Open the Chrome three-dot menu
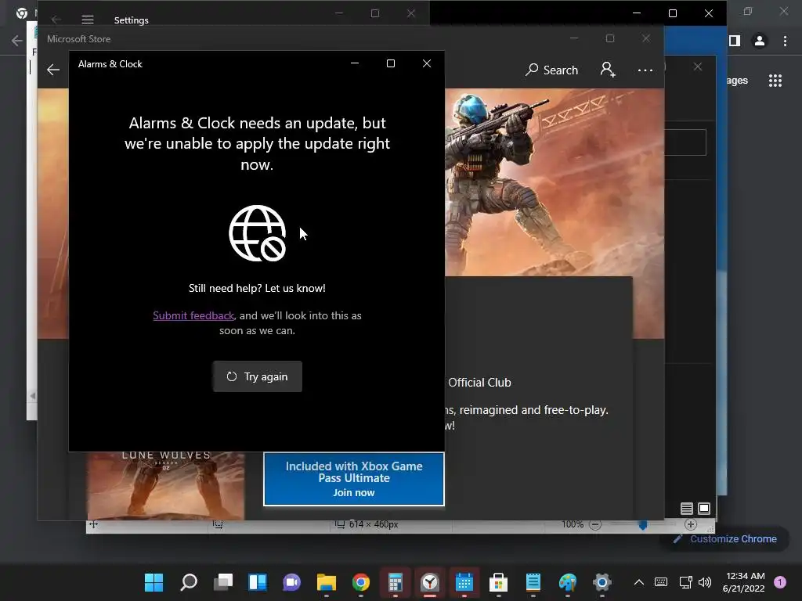Screen dimensions: 802x601 (785, 41)
